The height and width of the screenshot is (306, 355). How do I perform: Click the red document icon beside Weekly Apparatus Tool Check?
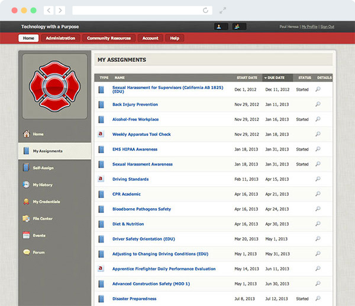click(101, 135)
